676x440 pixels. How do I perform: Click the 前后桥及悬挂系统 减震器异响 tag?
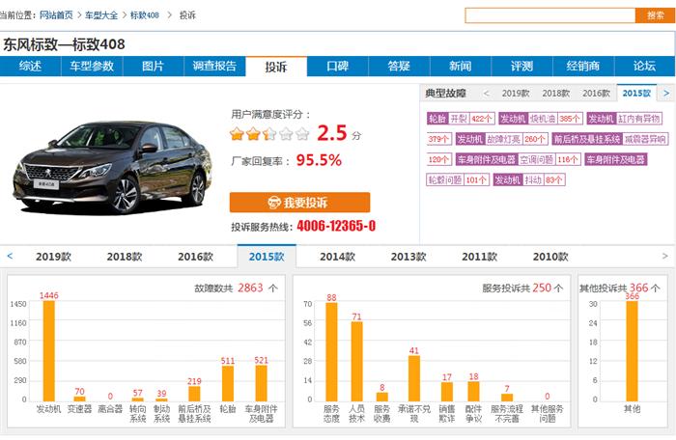tap(609, 139)
